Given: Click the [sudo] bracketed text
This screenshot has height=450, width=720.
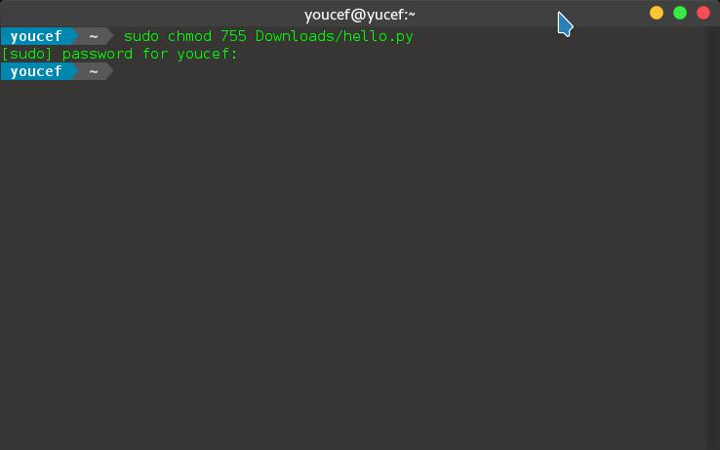Looking at the screenshot, I should coord(26,55).
